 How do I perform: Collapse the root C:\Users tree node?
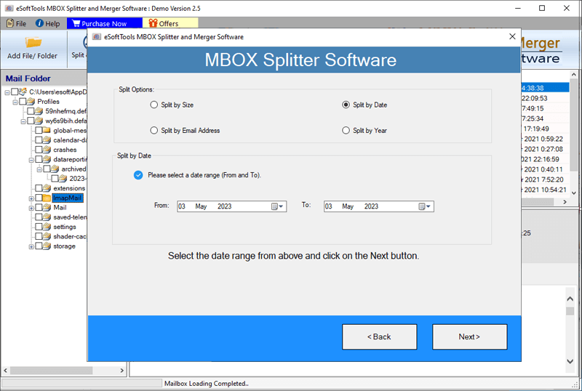[7, 93]
